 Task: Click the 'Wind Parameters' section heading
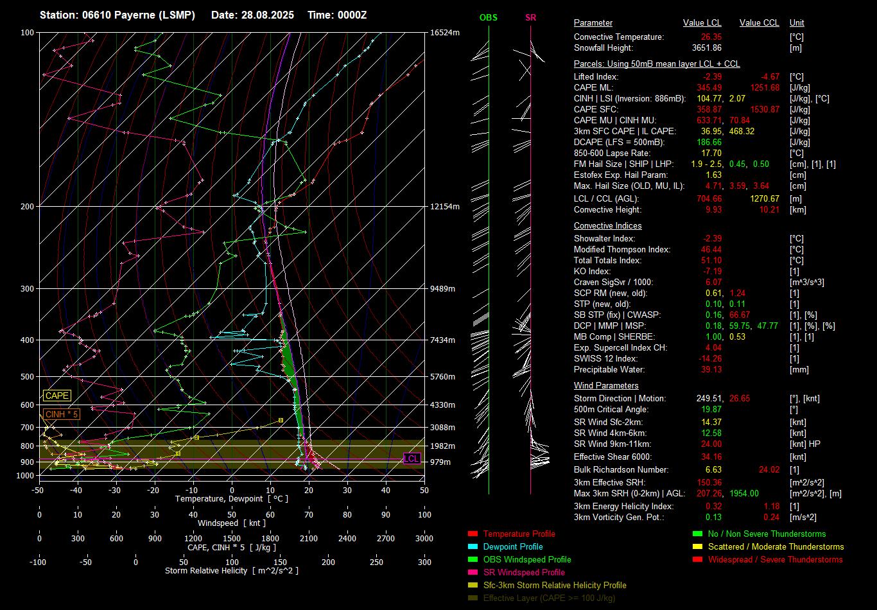click(x=606, y=386)
